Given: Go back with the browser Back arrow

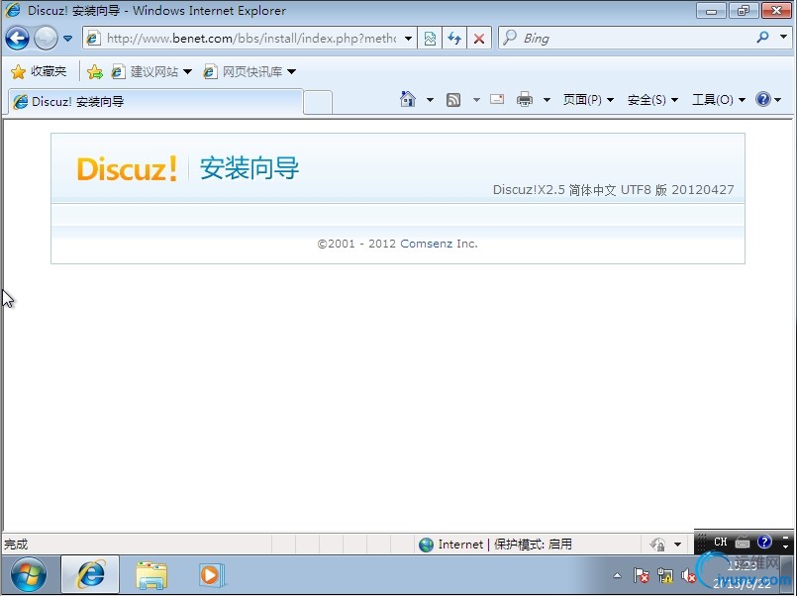Looking at the screenshot, I should (17, 38).
